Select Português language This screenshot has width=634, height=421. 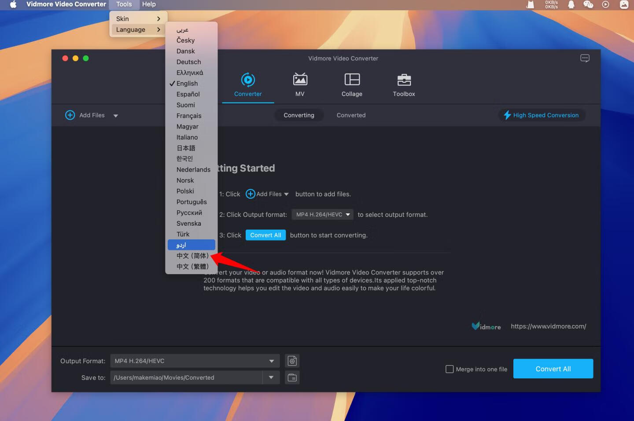pos(192,202)
